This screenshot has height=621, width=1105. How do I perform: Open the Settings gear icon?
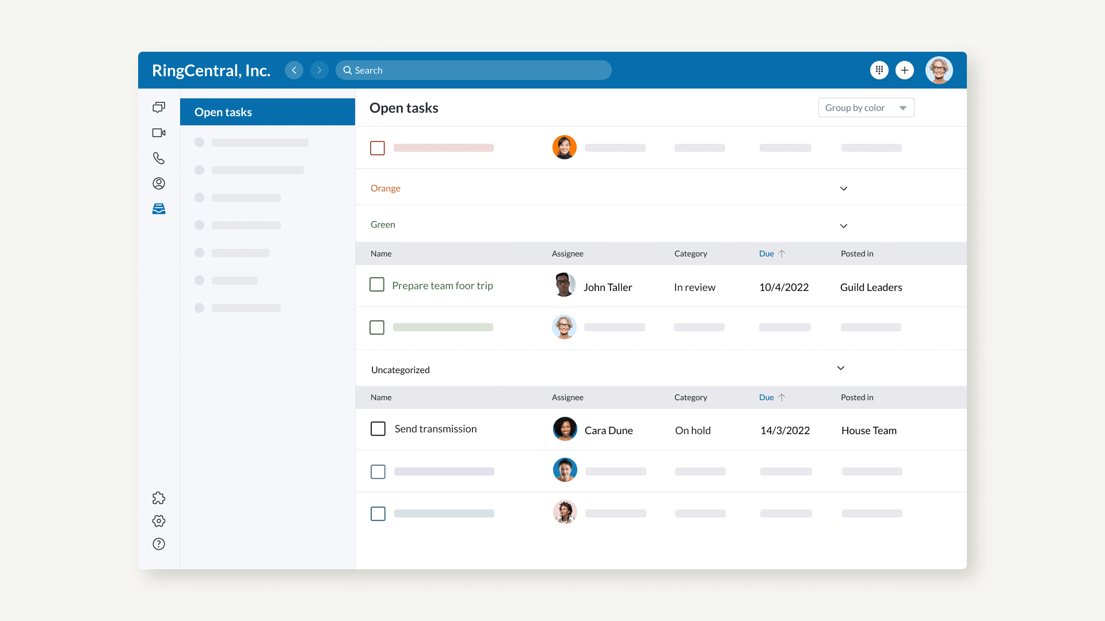tap(159, 521)
